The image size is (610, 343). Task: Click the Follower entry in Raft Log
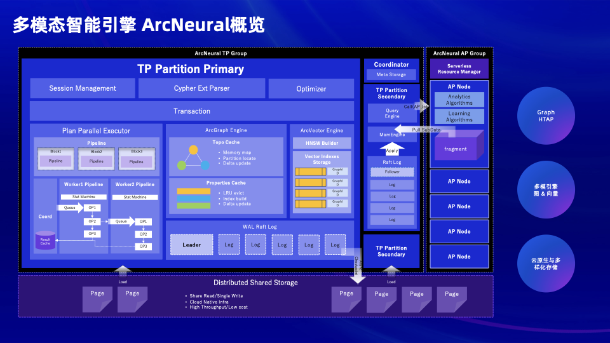click(392, 171)
